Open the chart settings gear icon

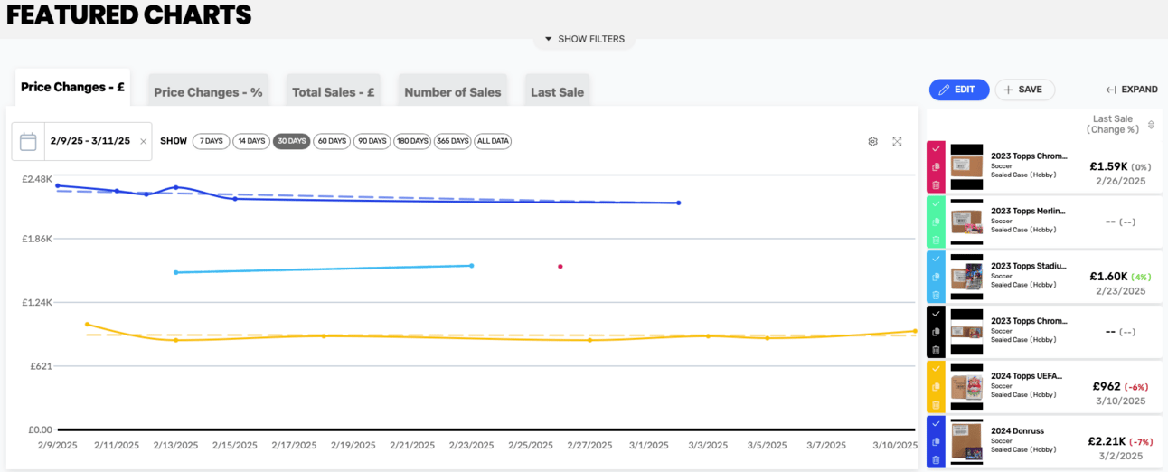872,142
